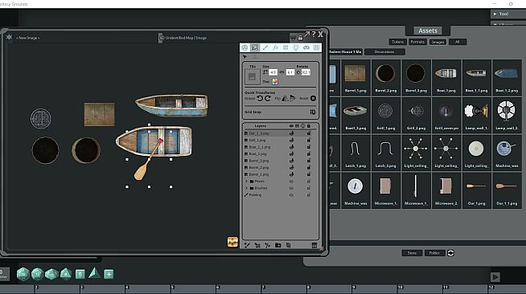Edit the Size width field
The width and height of the screenshot is (526, 294).
(x=273, y=72)
